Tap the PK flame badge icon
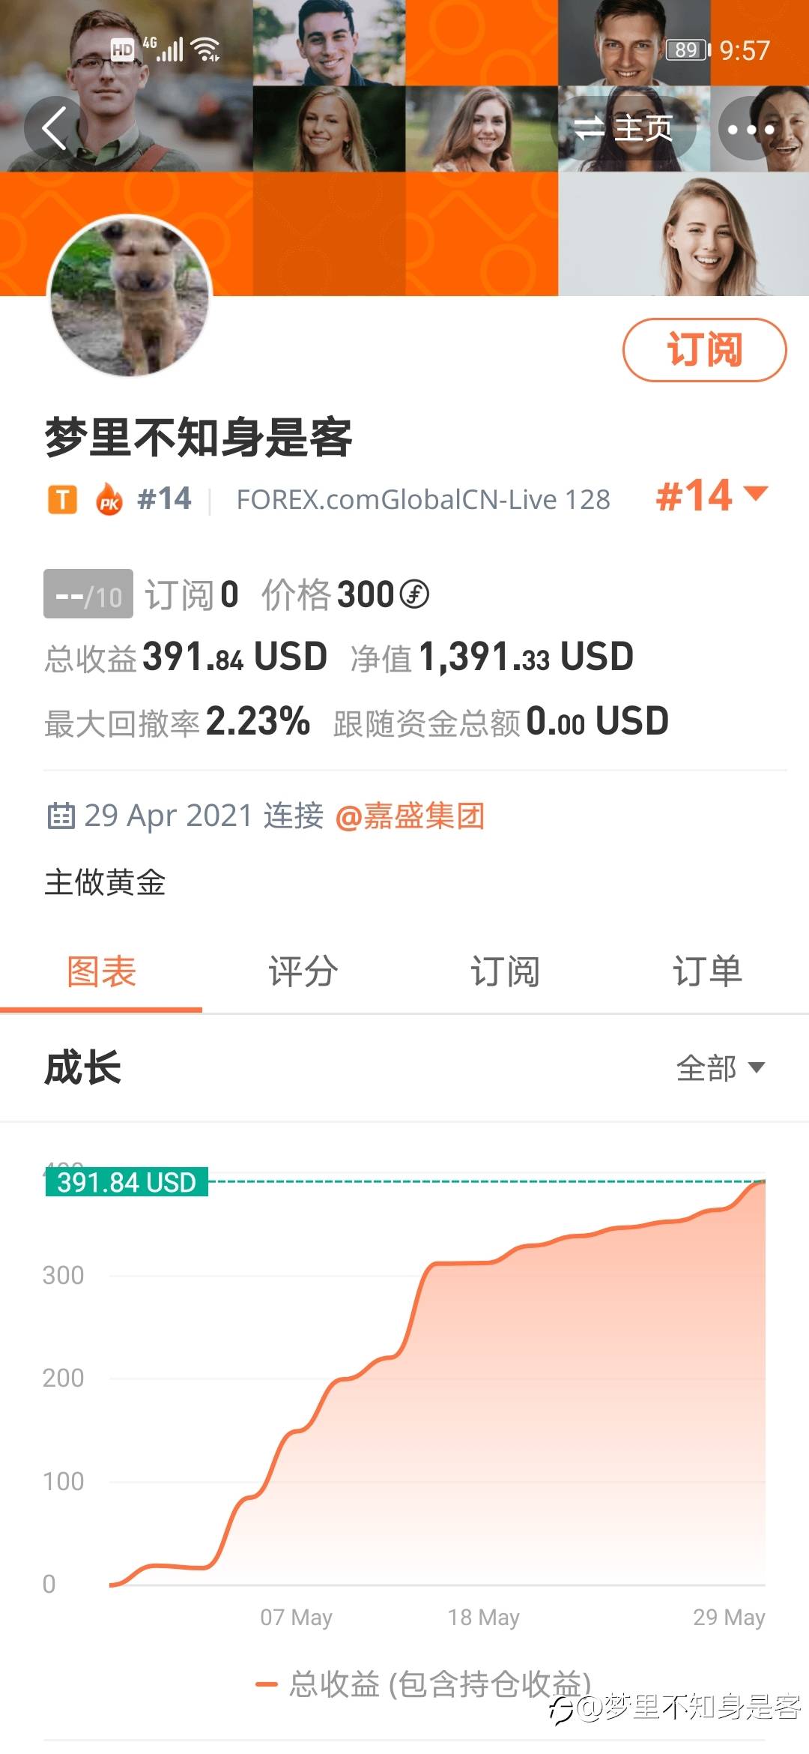This screenshot has height=1754, width=809. (109, 499)
